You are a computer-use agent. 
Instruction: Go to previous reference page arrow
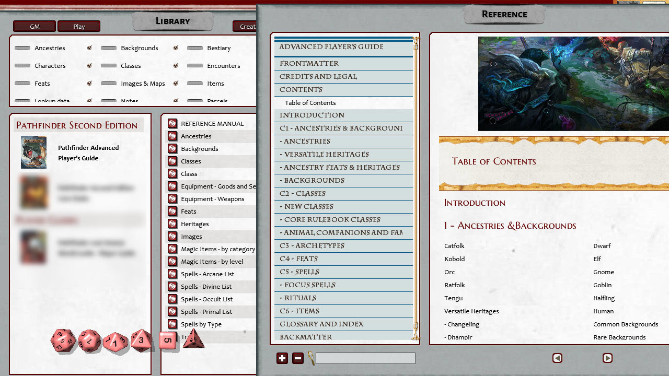pos(557,358)
